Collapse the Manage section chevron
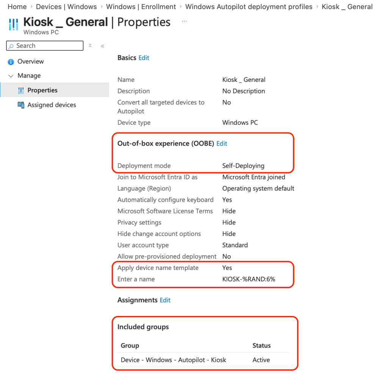 point(11,76)
